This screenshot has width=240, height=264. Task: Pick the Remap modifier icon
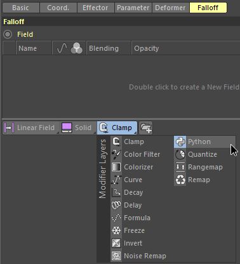[x=180, y=180]
